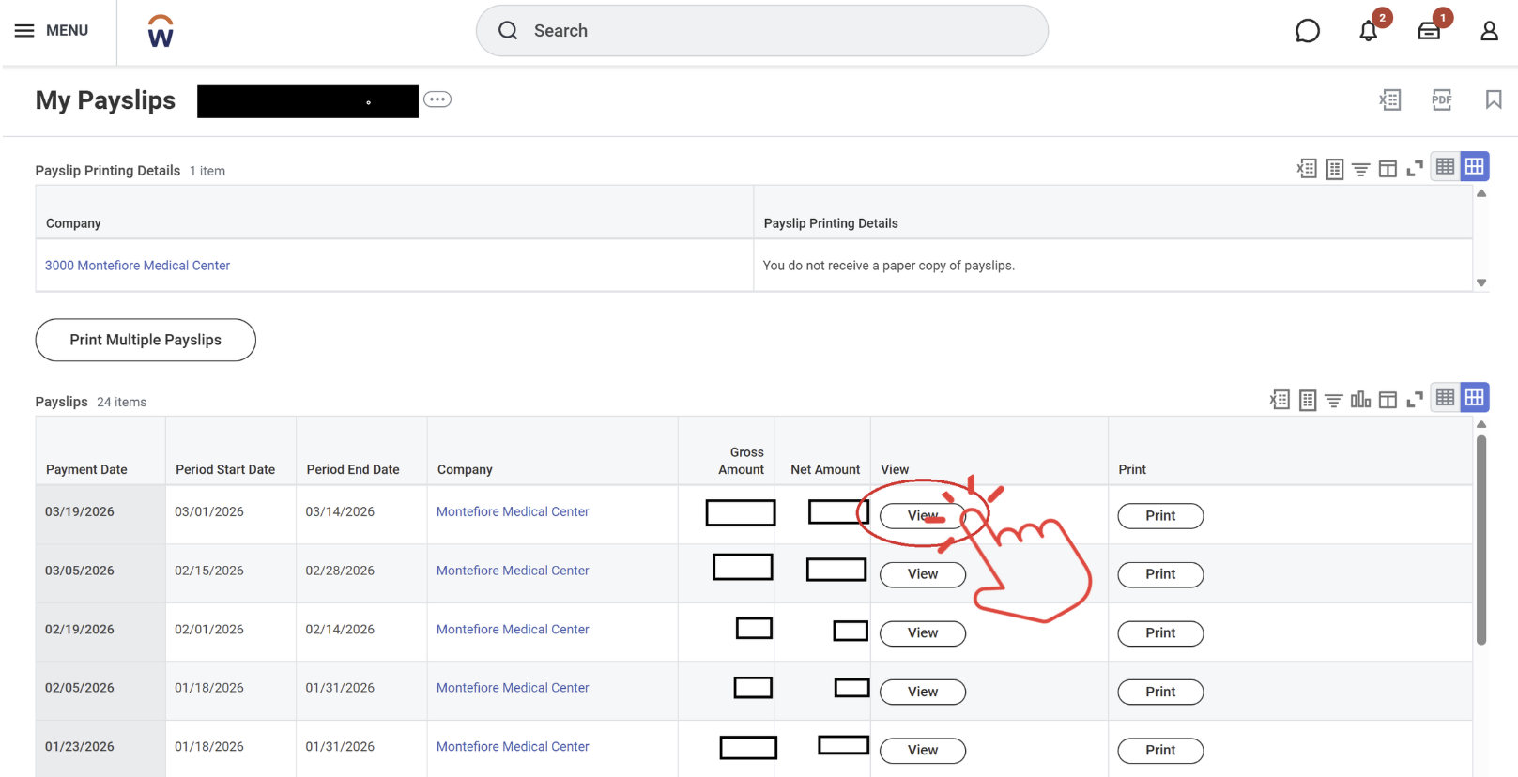View payslip dated 03/05/2026
The height and width of the screenshot is (777, 1518).
pyautogui.click(x=923, y=574)
